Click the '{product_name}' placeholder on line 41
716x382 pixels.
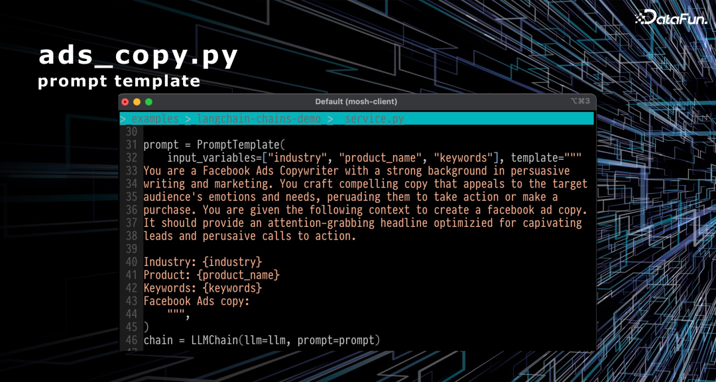pyautogui.click(x=241, y=275)
